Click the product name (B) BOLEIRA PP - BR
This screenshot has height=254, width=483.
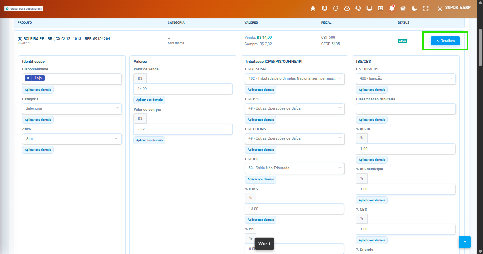point(64,39)
